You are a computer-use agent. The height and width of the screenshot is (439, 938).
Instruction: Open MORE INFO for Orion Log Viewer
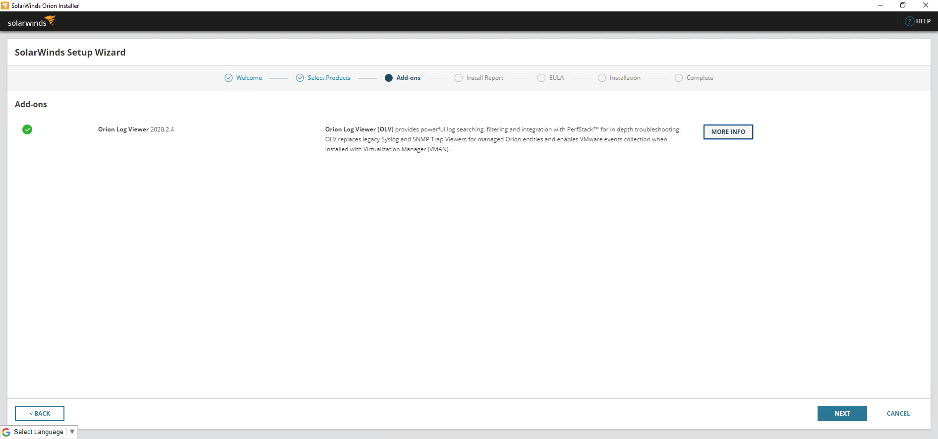[x=728, y=132]
